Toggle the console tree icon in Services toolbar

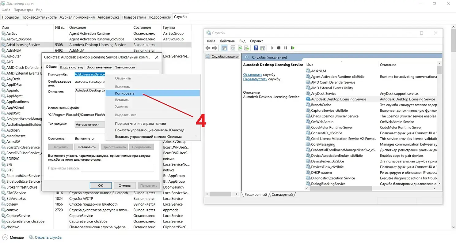tap(224, 48)
